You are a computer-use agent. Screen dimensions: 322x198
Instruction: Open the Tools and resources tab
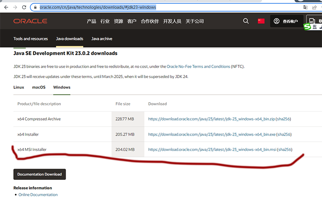31,39
